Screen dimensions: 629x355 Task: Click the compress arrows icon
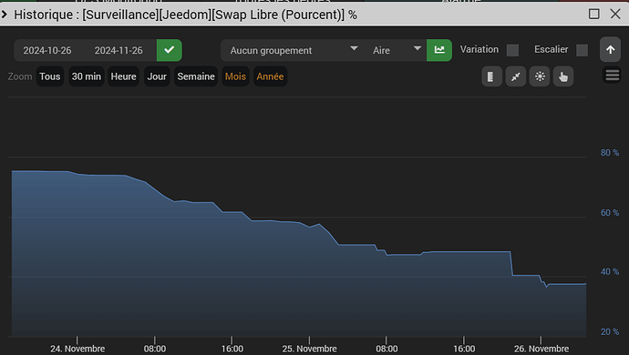point(516,76)
